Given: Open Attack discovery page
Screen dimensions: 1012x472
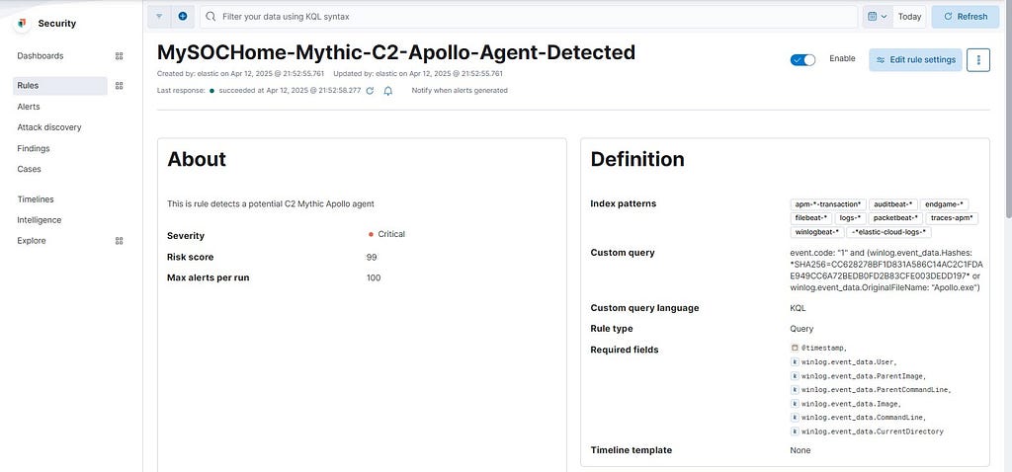Looking at the screenshot, I should pos(49,127).
